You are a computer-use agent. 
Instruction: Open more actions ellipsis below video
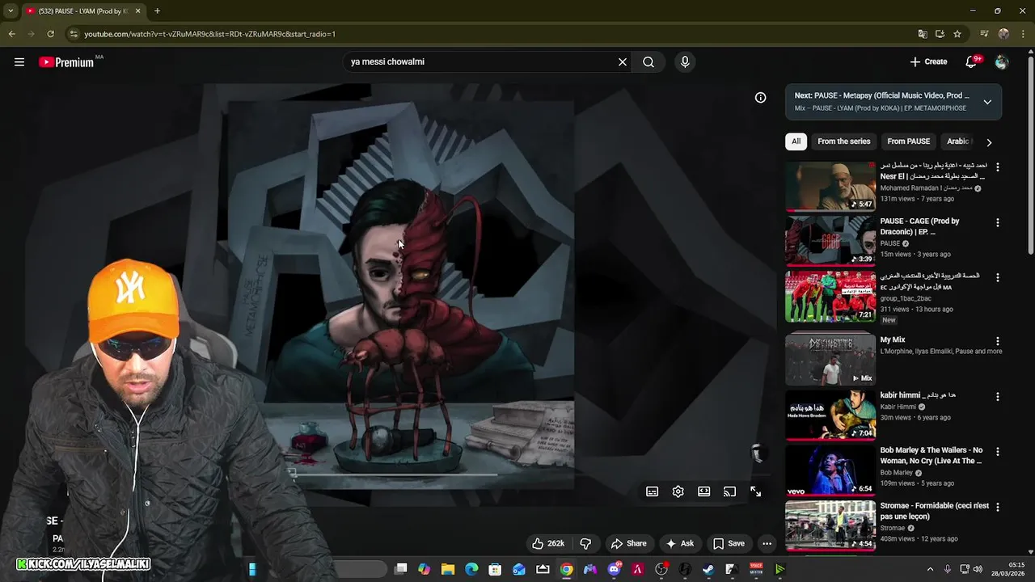pos(767,543)
